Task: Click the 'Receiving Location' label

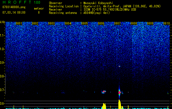Action: point(64,6)
